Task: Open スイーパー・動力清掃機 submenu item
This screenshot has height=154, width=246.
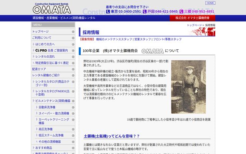Action: tap(54, 114)
